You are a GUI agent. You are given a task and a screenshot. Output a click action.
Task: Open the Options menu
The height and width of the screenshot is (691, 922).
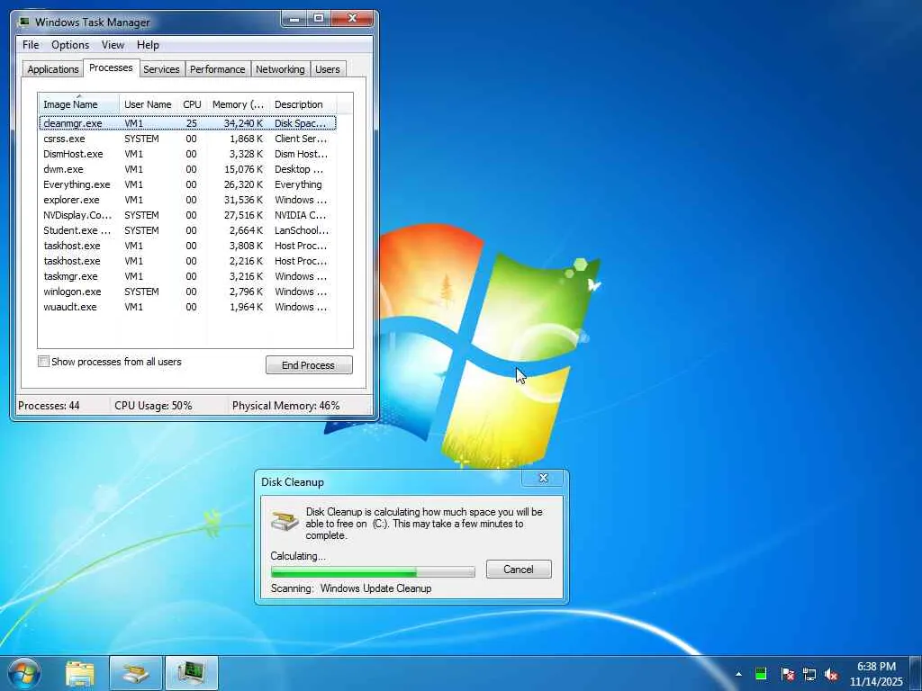coord(70,45)
